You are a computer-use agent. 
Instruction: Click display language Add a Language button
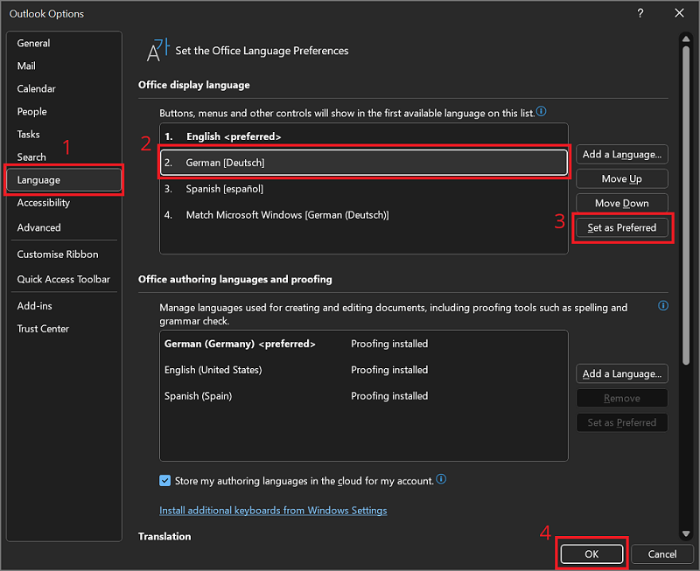click(622, 155)
